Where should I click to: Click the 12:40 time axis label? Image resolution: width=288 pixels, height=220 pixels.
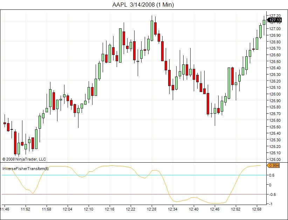[194, 209]
